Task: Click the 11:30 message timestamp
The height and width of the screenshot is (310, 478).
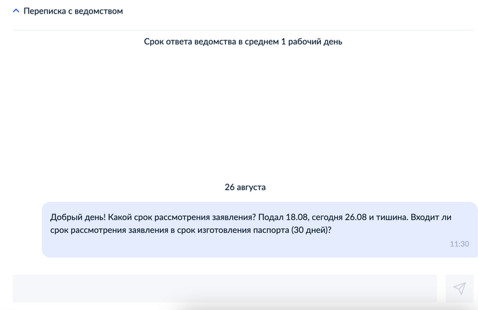Action: tap(459, 244)
